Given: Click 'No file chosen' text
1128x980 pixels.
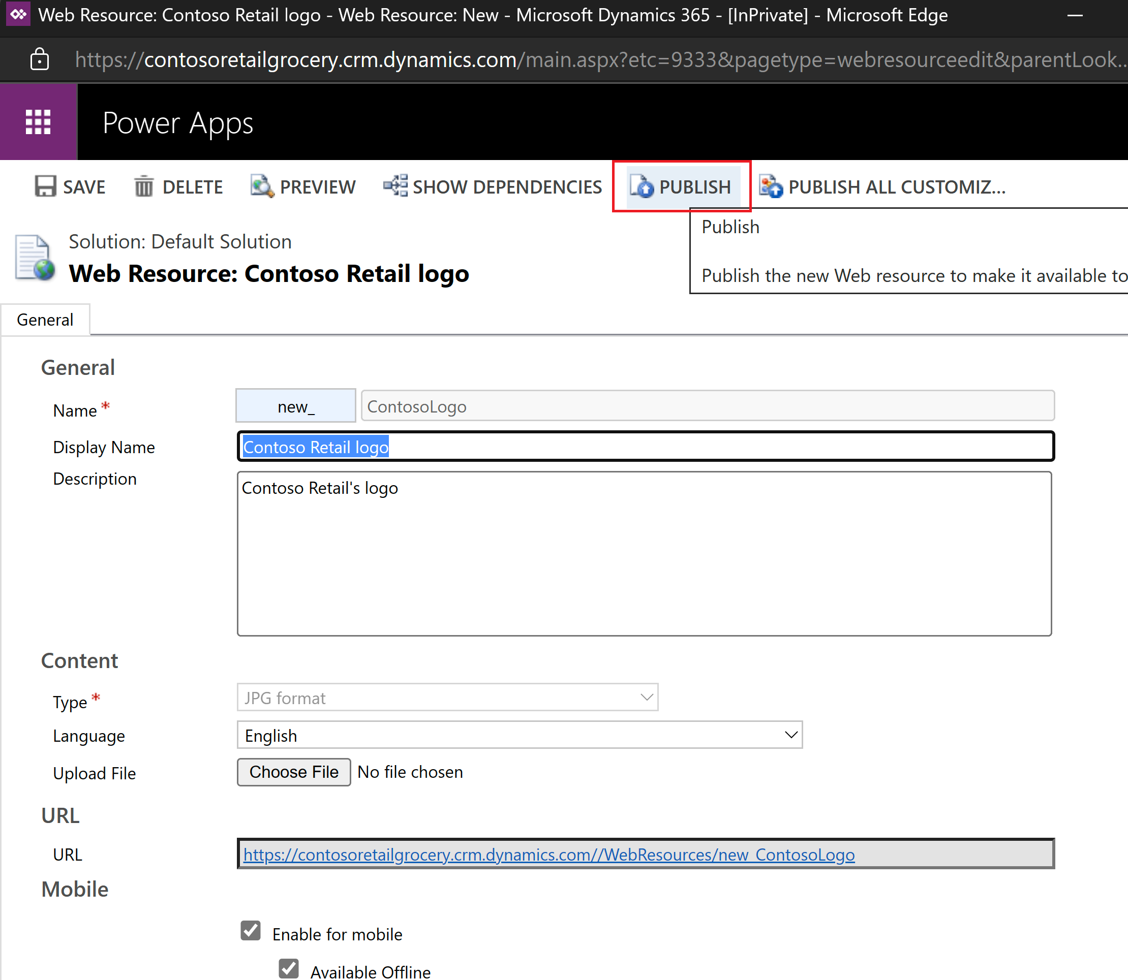Looking at the screenshot, I should (410, 772).
